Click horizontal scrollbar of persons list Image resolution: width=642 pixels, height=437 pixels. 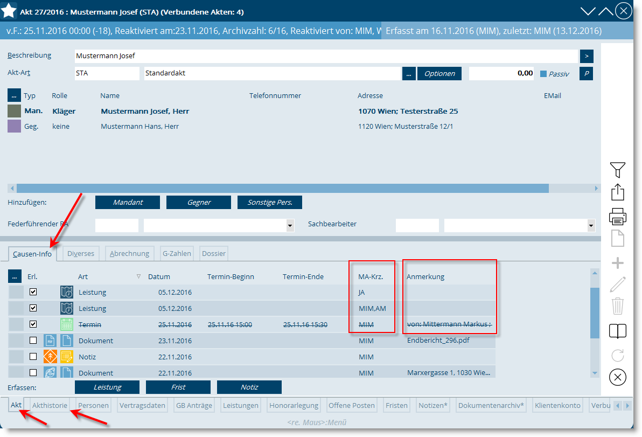point(283,188)
